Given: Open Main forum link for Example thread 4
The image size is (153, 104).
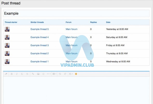Looking at the screenshot, I should pyautogui.click(x=72, y=37).
